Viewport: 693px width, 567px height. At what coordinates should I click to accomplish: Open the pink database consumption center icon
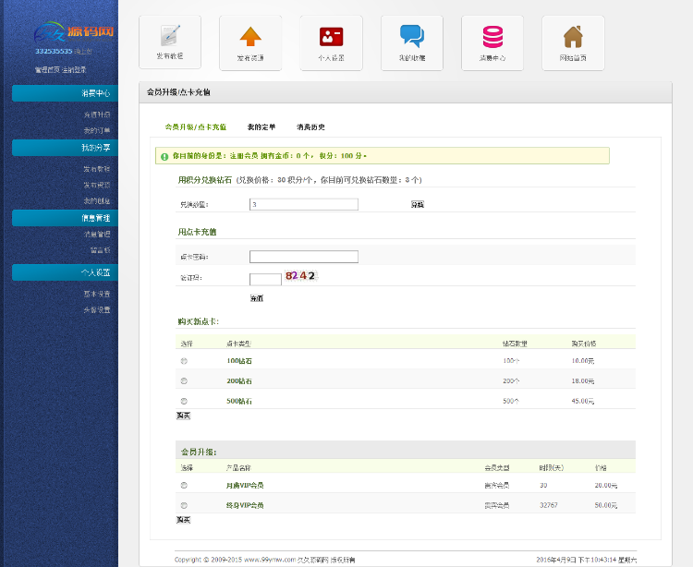(492, 37)
